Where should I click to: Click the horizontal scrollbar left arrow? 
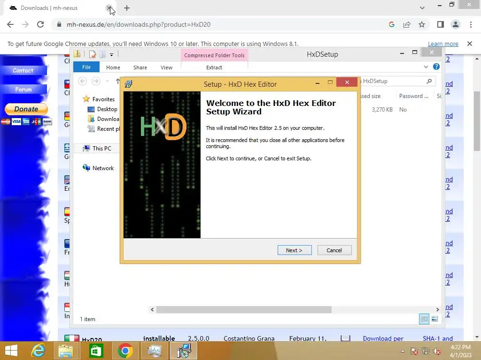coord(152,309)
